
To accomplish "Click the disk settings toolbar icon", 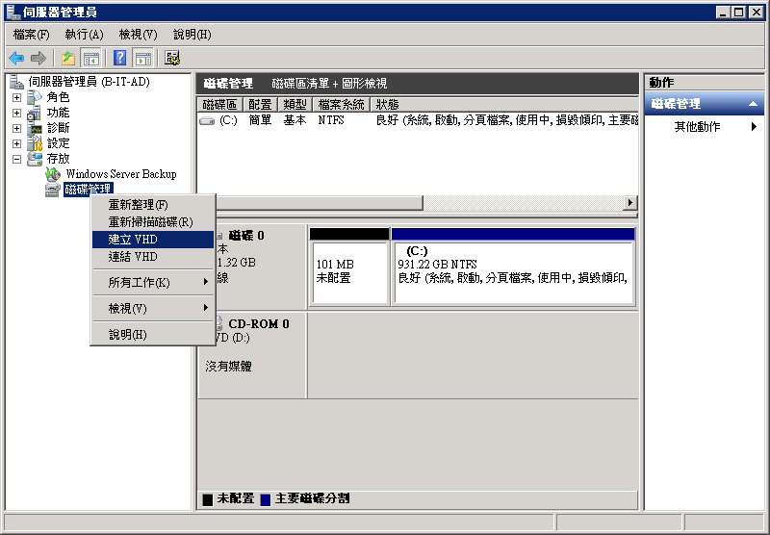I will point(172,59).
